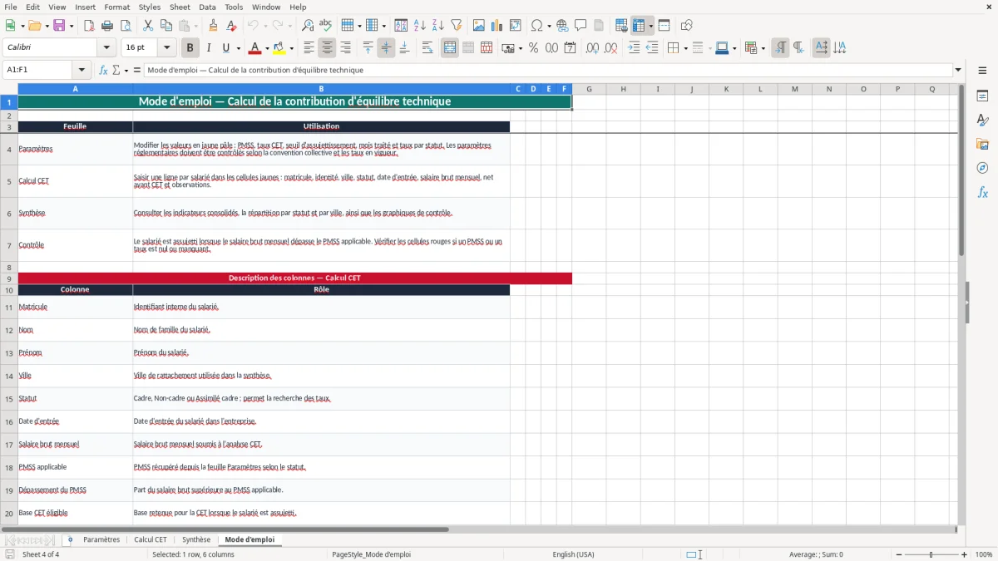This screenshot has height=561, width=998.
Task: Click the Print icon
Action: 107,26
